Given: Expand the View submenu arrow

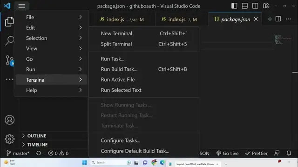Looking at the screenshot, I should coord(81,48).
